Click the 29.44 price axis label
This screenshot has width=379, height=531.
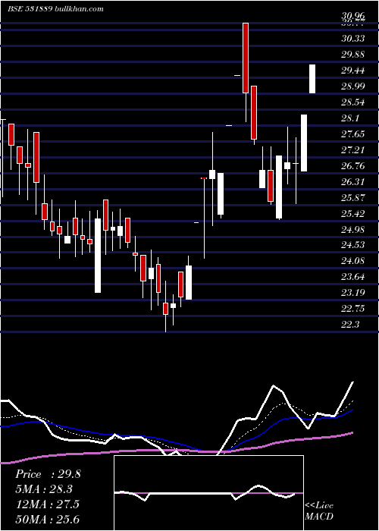coord(353,71)
